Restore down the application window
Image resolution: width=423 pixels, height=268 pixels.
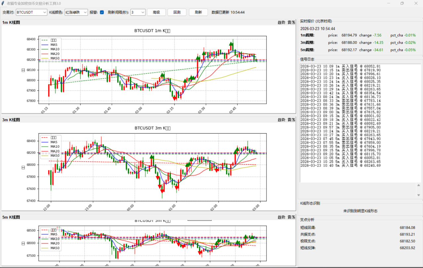tap(402, 3)
